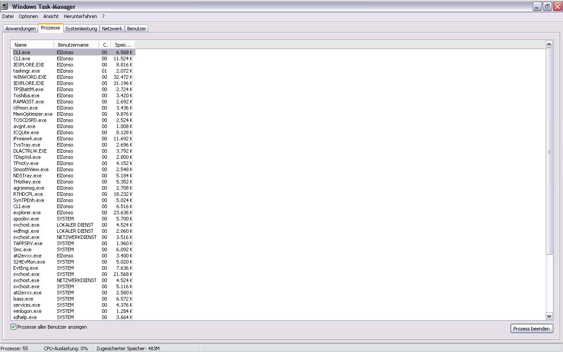Image resolution: width=563 pixels, height=352 pixels.
Task: Select the winlogon.exe process
Action: 73,311
